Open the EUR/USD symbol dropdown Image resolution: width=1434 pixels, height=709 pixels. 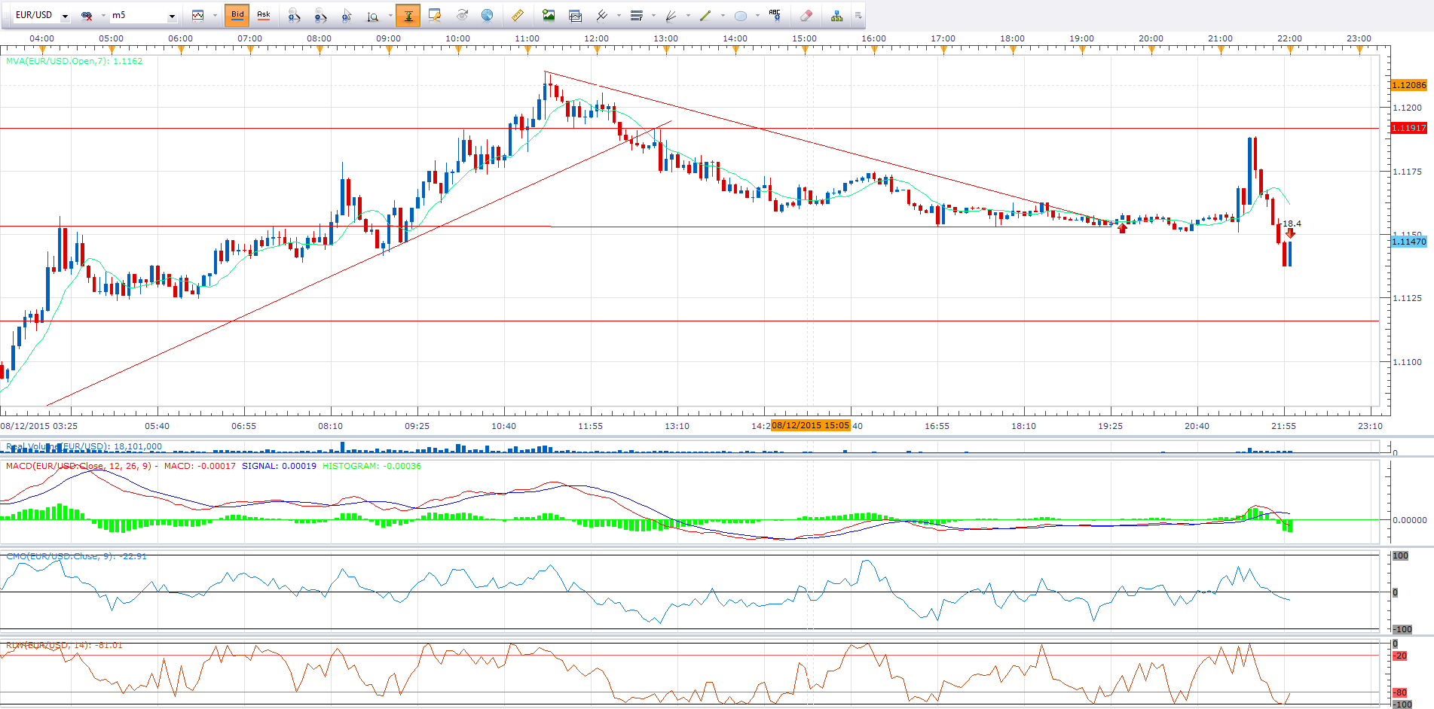pyautogui.click(x=65, y=16)
